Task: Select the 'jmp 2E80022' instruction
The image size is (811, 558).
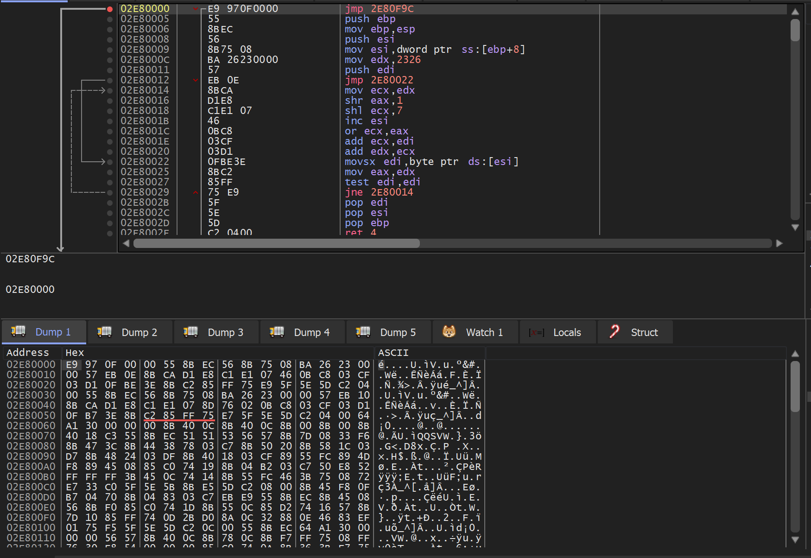Action: click(x=379, y=80)
